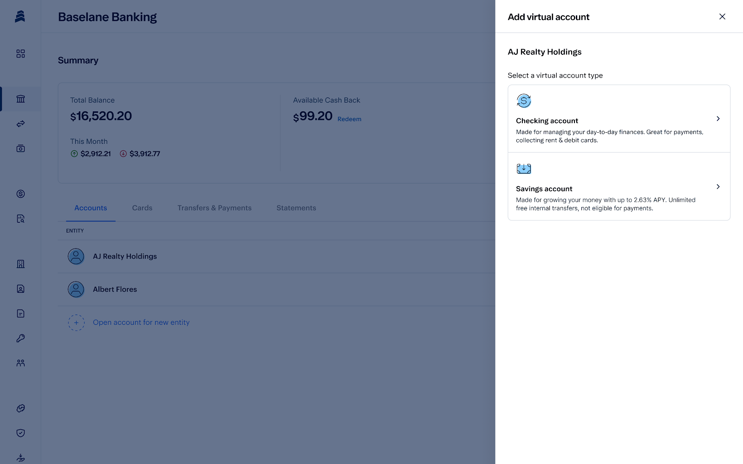Open the dashboard grid icon in sidebar

click(20, 54)
